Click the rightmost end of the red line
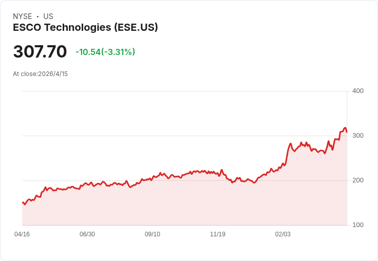Image resolution: width=378 pixels, height=261 pixels. 347,132
